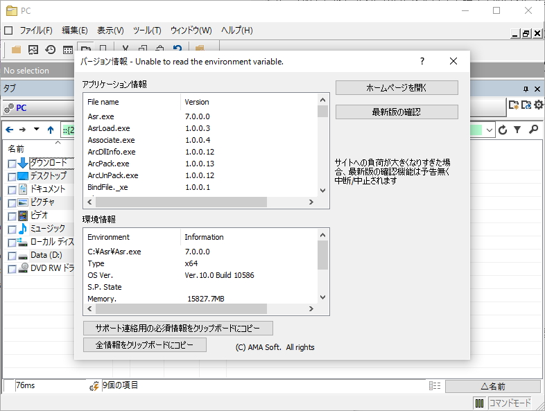Open the ヘルプ(H) menu

(x=236, y=30)
